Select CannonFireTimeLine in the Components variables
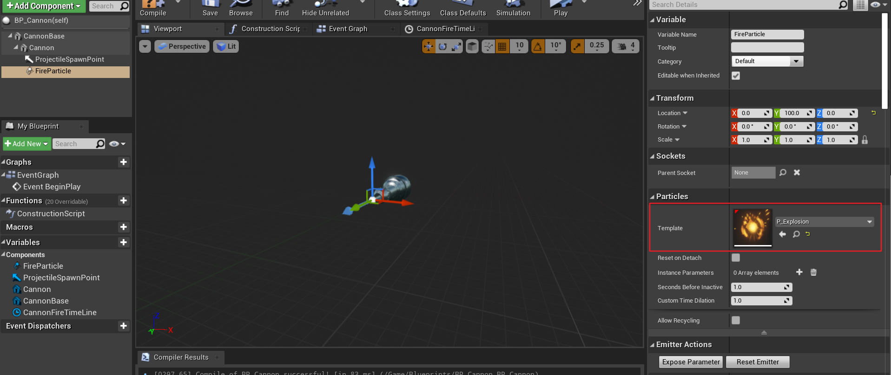The image size is (891, 375). 59,312
